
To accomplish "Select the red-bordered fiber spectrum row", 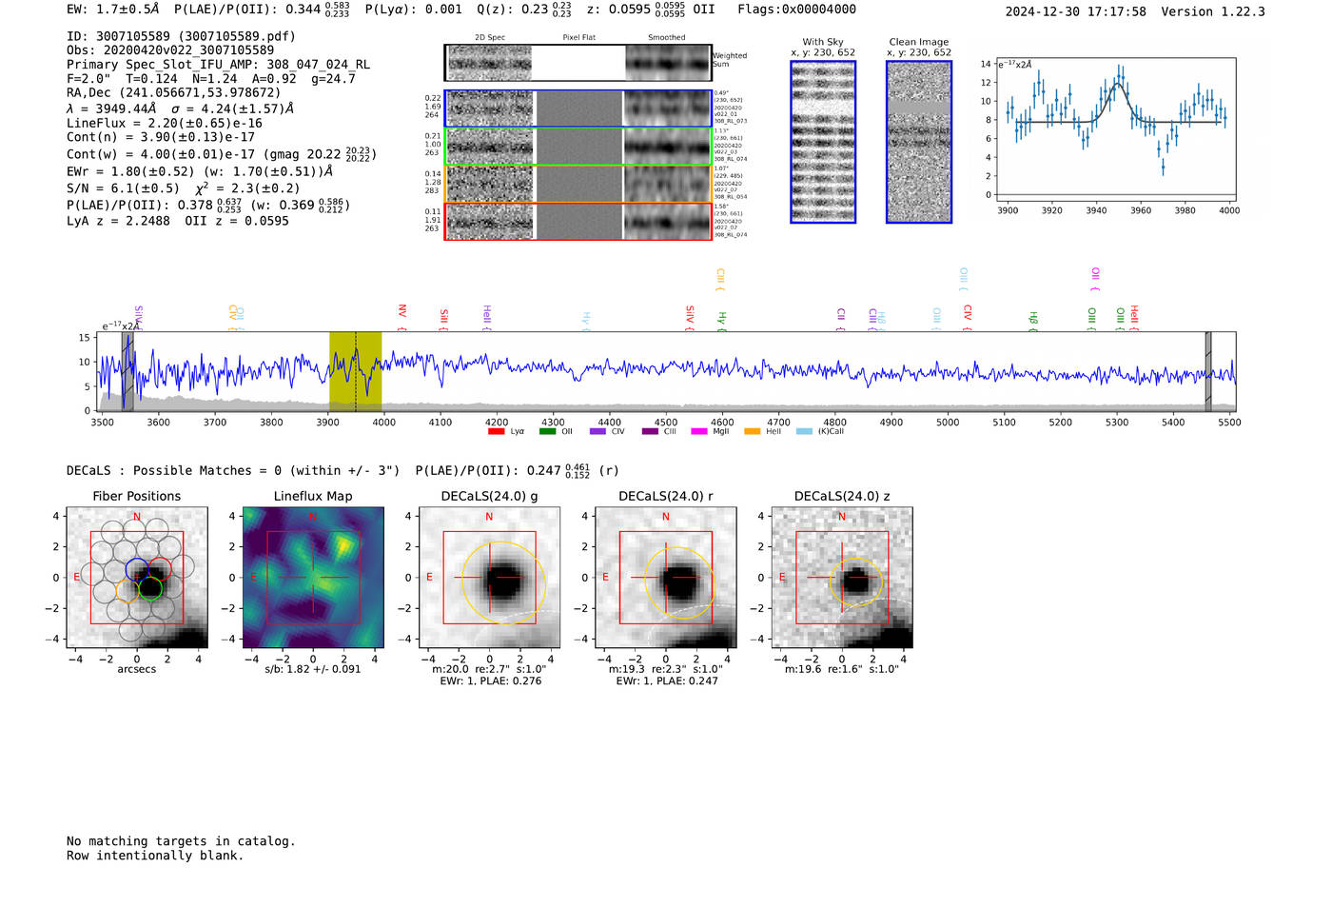I will point(578,221).
